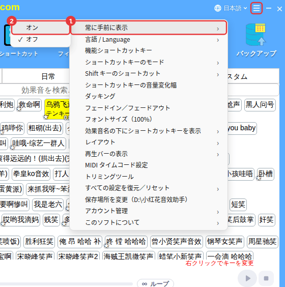Play the 拳皇ko音效 sound effect
This screenshot has width=285, height=287.
31,174
